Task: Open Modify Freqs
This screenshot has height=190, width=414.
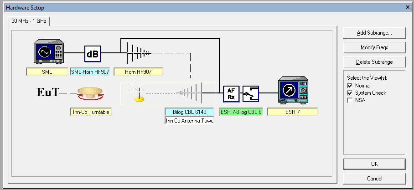Action: pyautogui.click(x=374, y=47)
